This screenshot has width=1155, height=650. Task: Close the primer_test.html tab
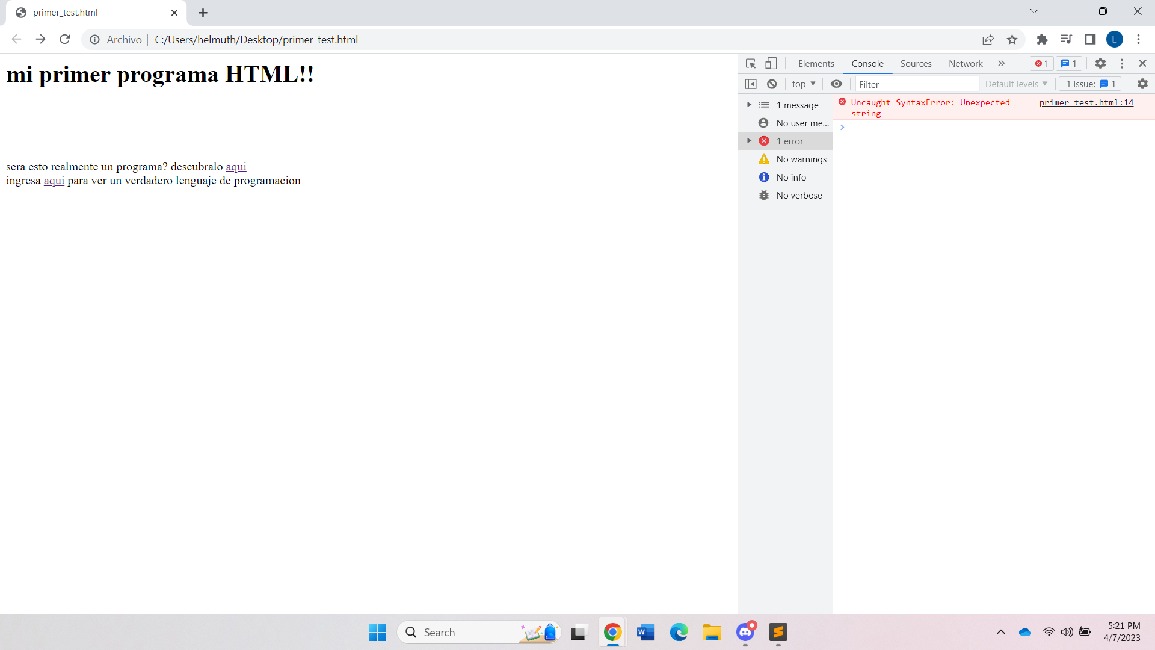tap(174, 13)
